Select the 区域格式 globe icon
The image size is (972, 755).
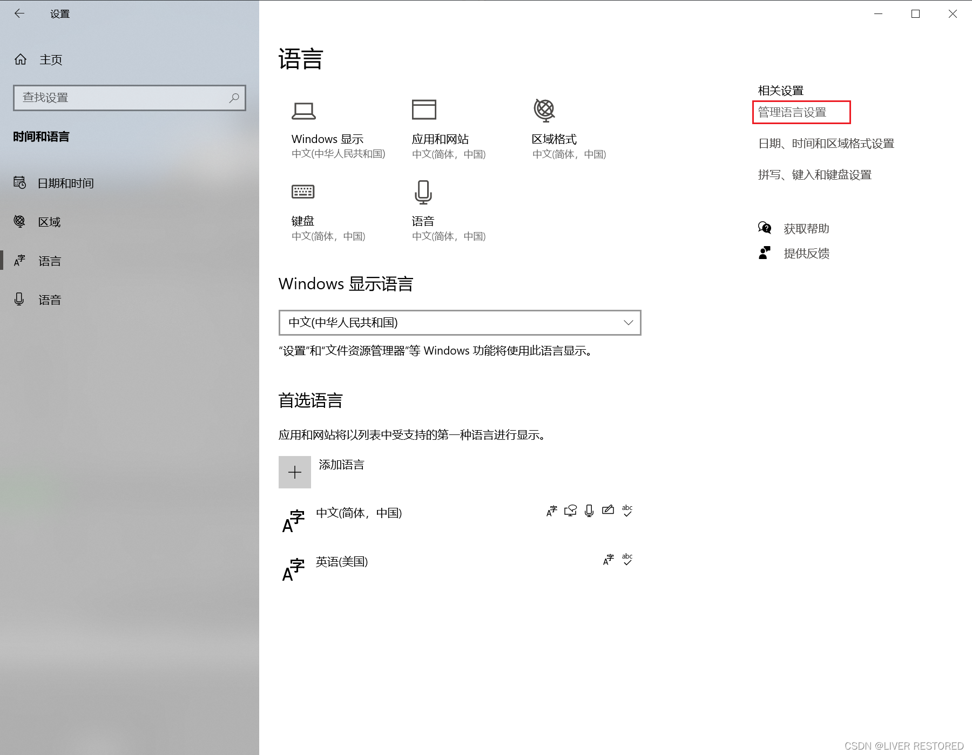click(544, 110)
